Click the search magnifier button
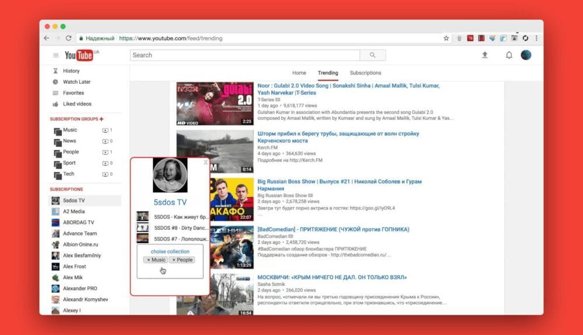This screenshot has width=583, height=335. 373,55
